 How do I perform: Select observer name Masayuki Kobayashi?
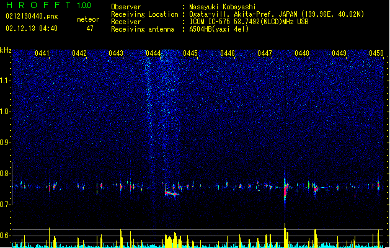(223, 7)
